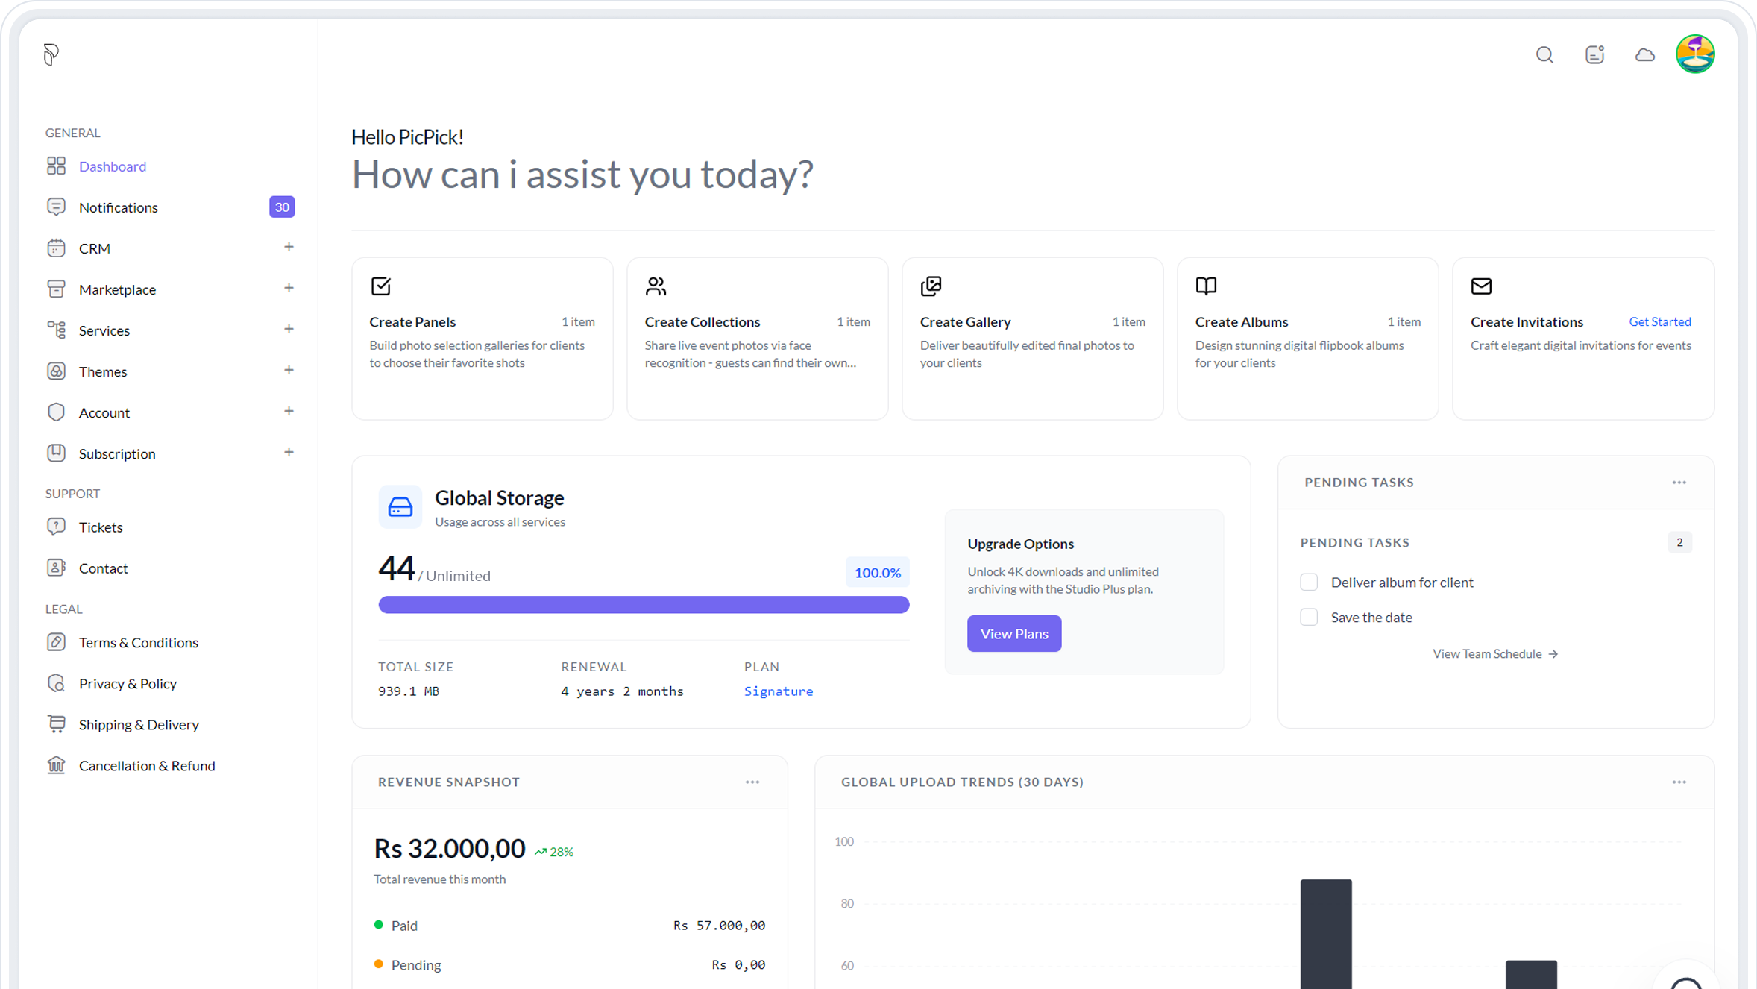Open Pending Tasks three-dot menu
The image size is (1757, 989).
click(1679, 483)
